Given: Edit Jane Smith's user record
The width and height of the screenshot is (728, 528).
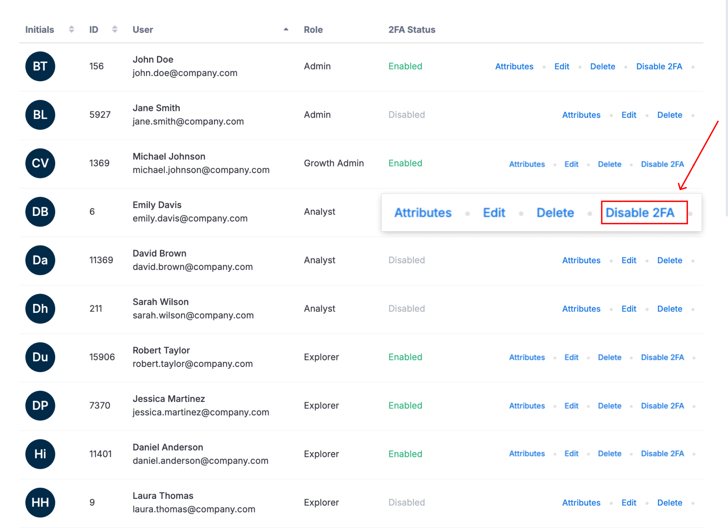Looking at the screenshot, I should 629,115.
